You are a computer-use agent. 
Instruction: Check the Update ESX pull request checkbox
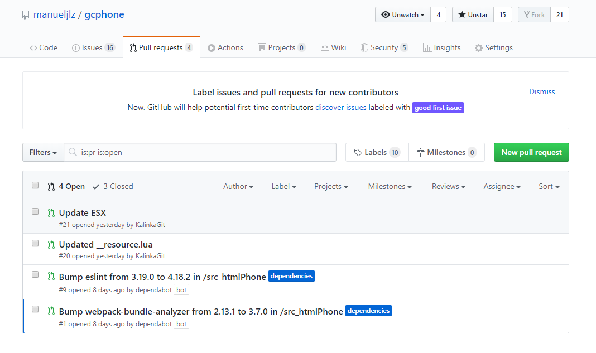[35, 211]
